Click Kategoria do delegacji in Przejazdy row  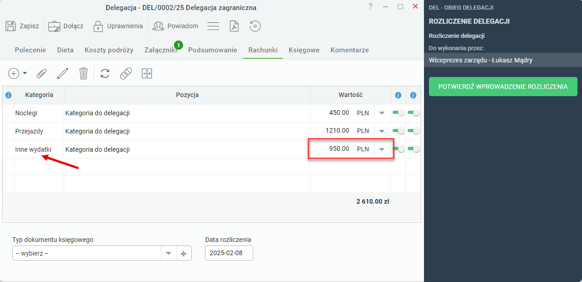[x=98, y=131]
